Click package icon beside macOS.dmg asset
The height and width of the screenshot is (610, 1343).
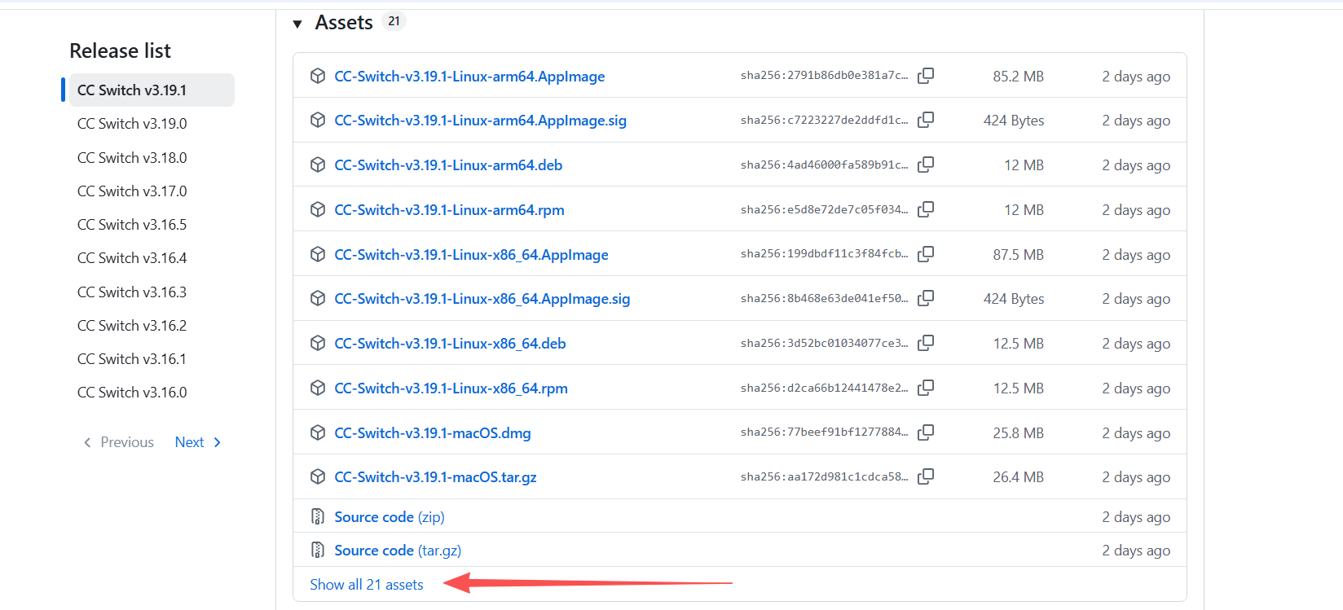(x=318, y=432)
